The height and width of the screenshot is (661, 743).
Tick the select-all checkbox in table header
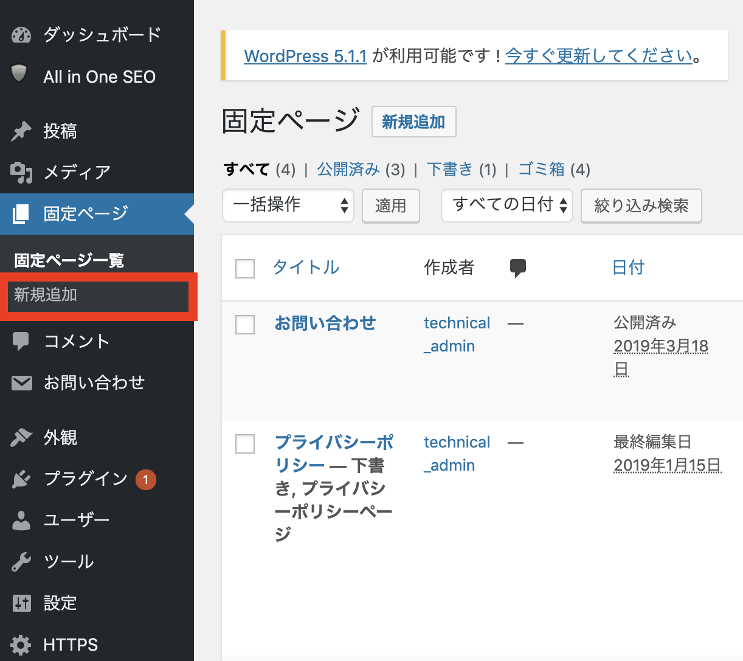(245, 268)
